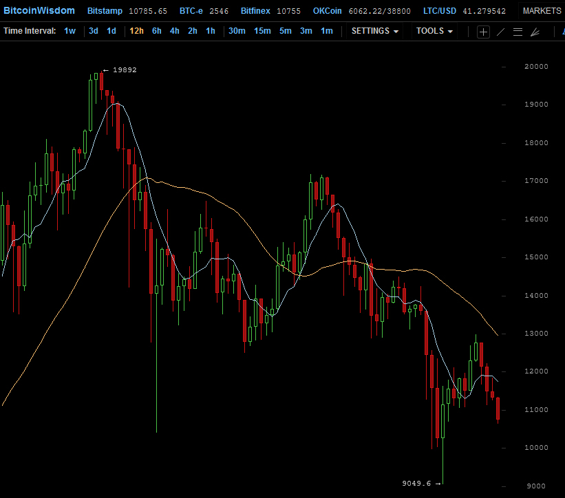This screenshot has width=565, height=498.
Task: Open the Bitstamp market link
Action: (x=105, y=11)
